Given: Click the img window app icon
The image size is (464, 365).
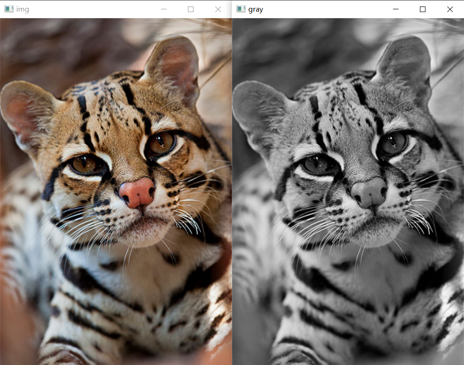Looking at the screenshot, I should click(9, 9).
